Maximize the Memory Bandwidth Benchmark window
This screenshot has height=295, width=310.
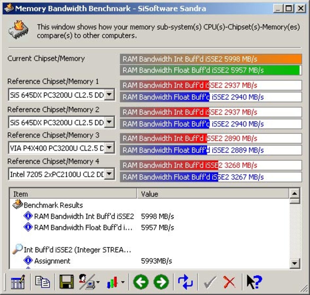click(289, 8)
